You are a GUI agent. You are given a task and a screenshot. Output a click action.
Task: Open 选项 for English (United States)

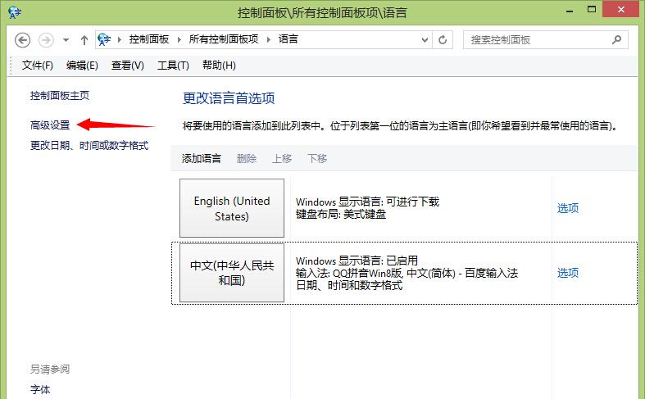(568, 208)
